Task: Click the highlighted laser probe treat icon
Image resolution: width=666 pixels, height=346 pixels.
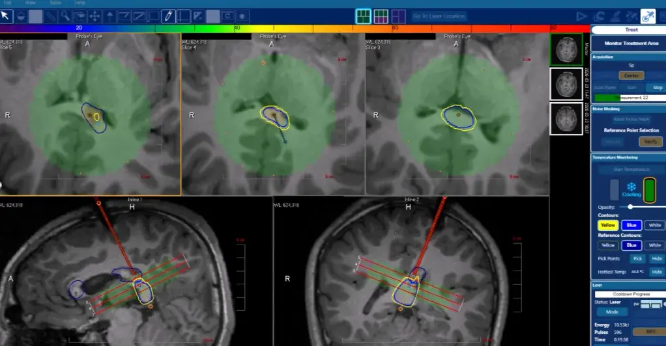Action: [648, 16]
